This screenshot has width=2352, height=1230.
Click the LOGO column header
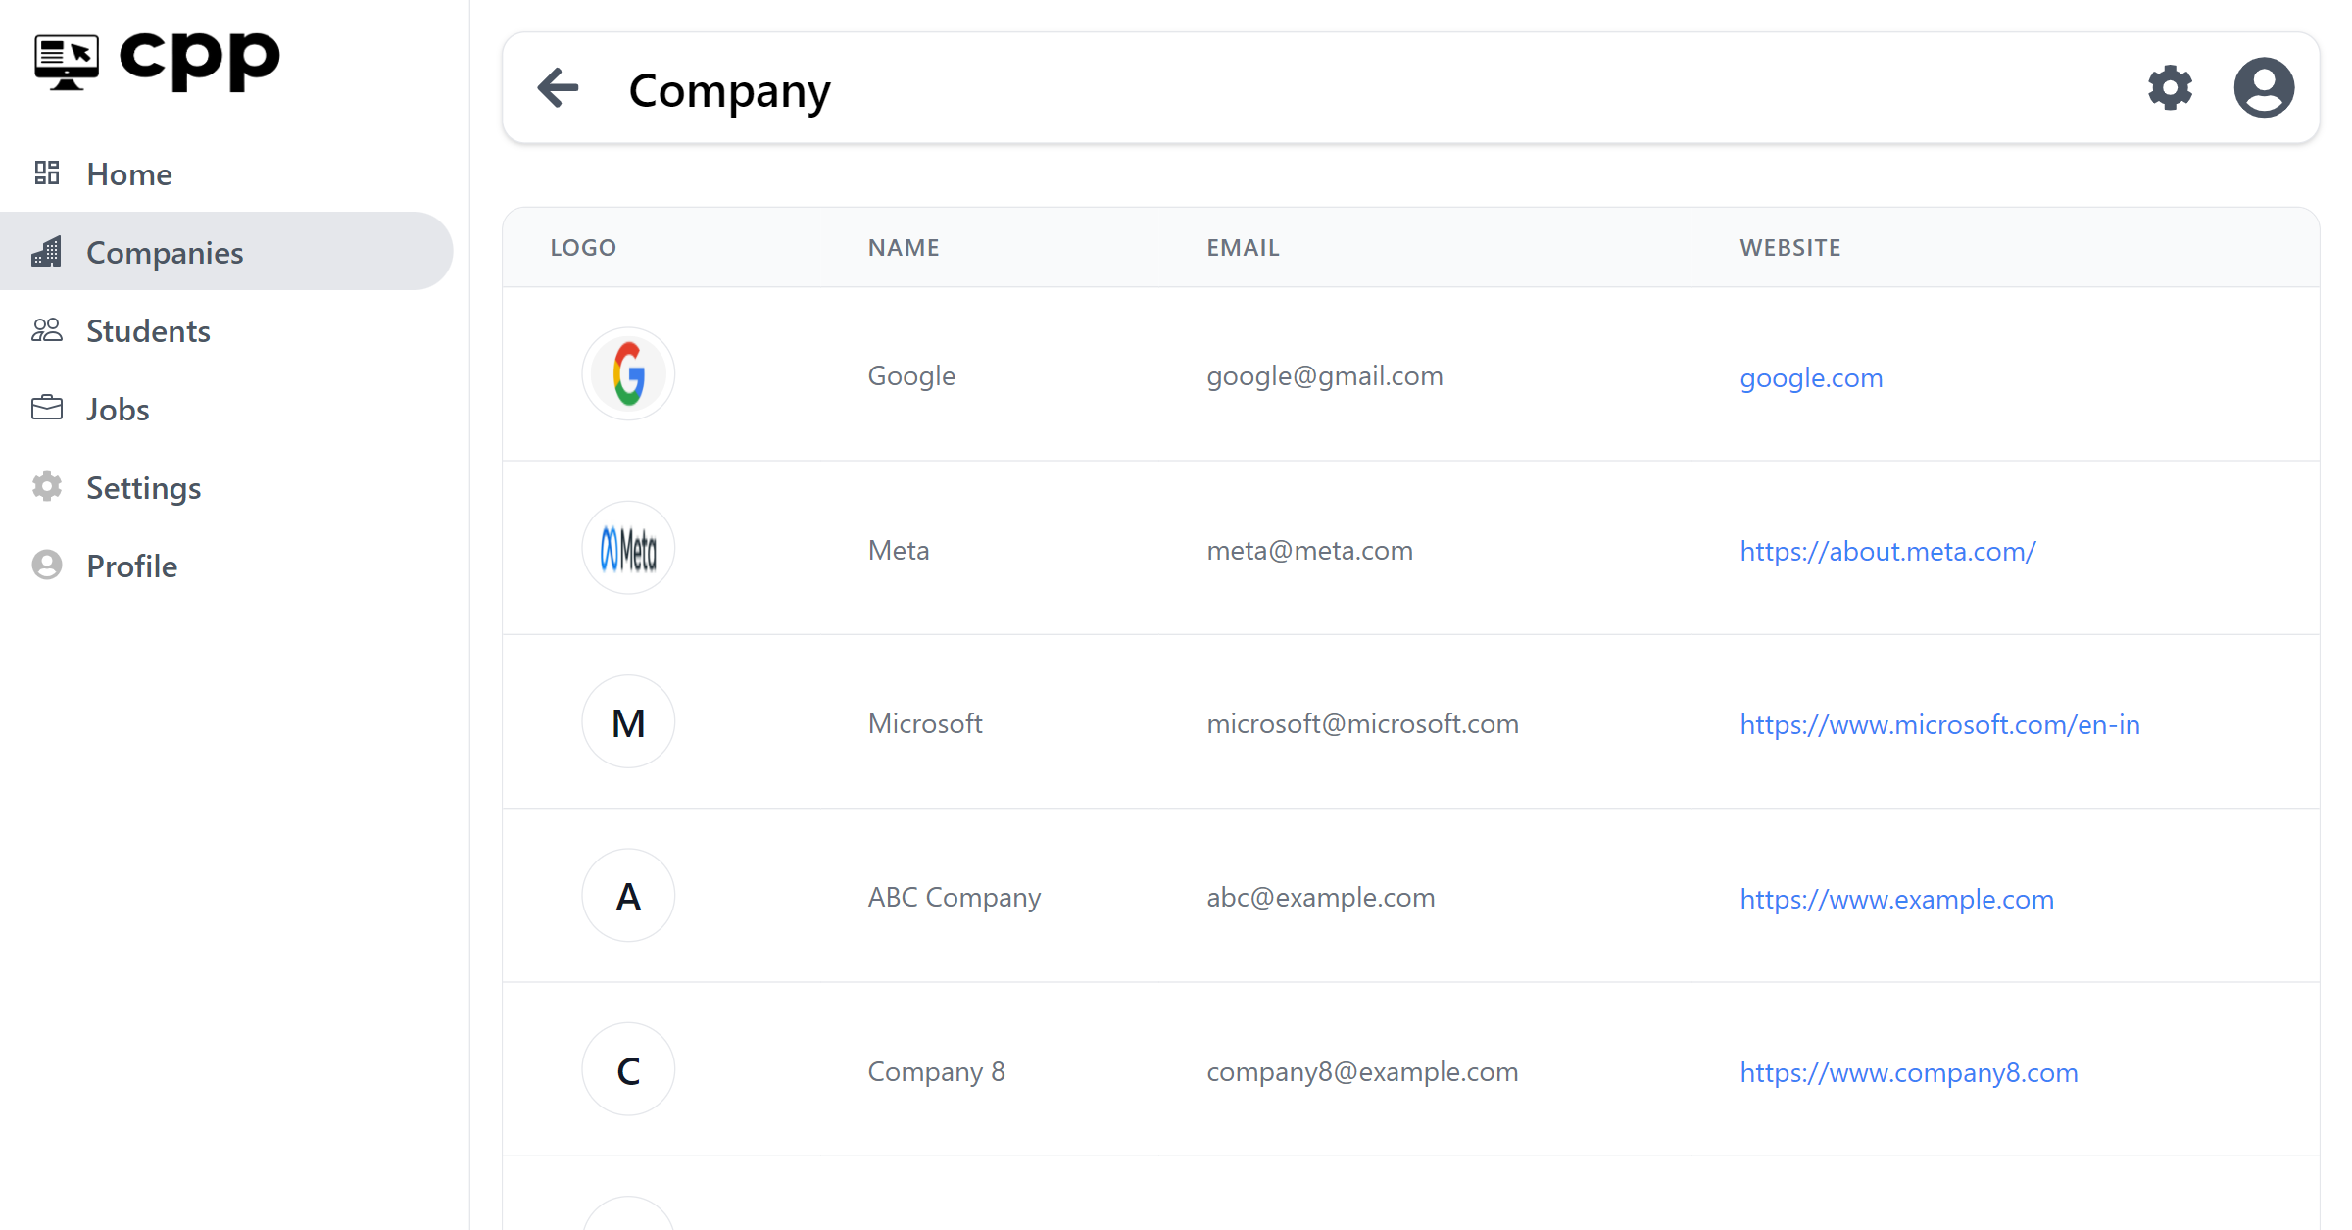[583, 248]
